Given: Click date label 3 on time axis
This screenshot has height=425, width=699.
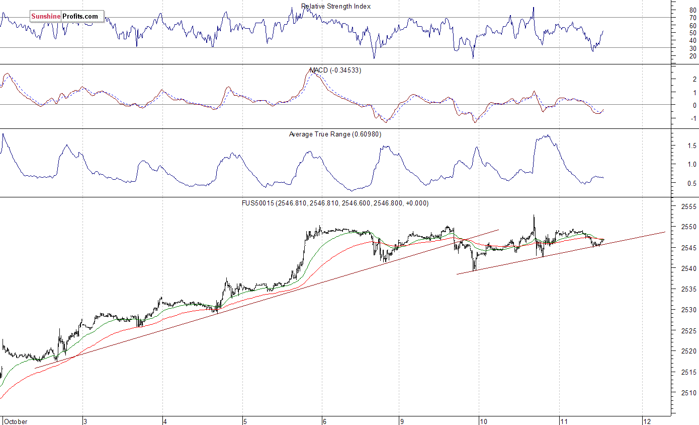Looking at the screenshot, I should click(x=86, y=421).
